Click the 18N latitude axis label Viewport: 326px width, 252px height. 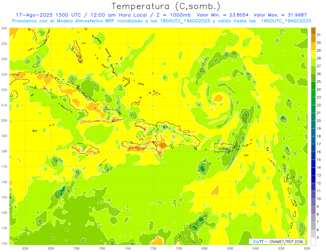4,151
